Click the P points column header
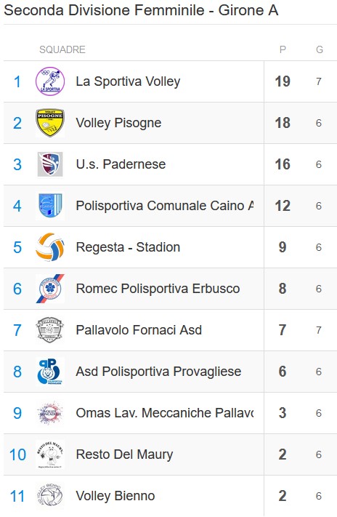 (x=283, y=49)
